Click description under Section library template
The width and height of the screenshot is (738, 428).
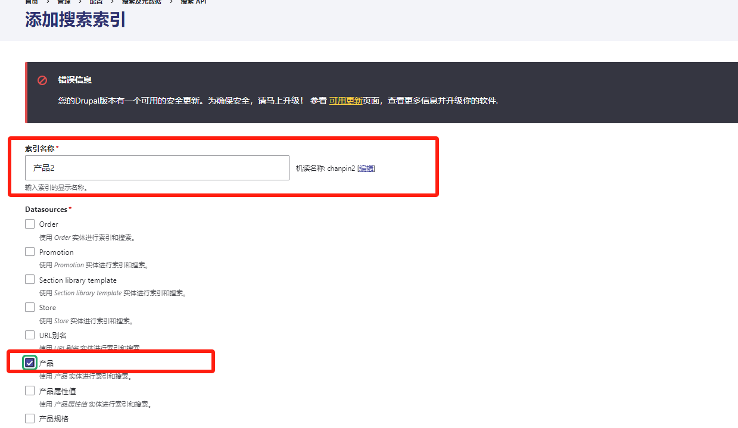tap(113, 293)
